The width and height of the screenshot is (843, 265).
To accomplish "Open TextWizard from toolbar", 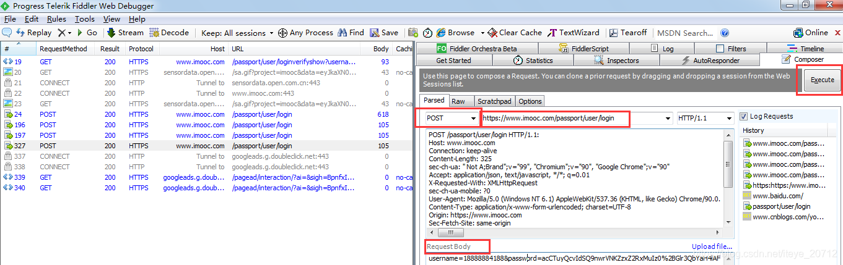I will [573, 33].
